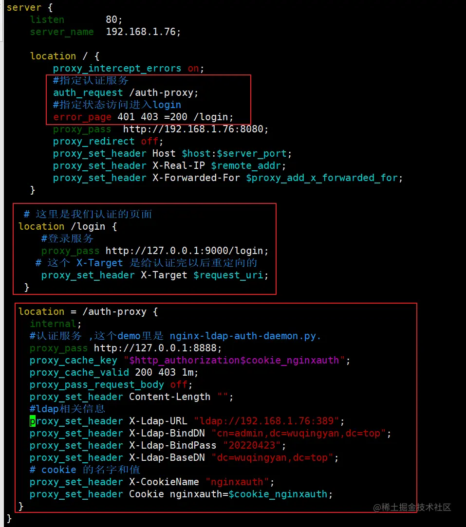Click the X-Ldap-BindPass value 20220423

click(252, 446)
